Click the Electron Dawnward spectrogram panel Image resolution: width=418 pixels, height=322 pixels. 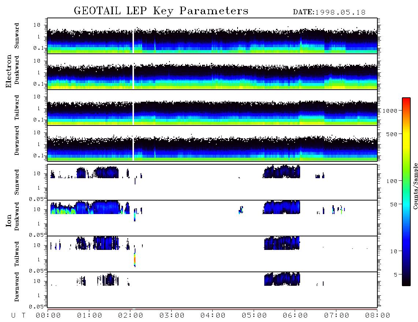pyautogui.click(x=212, y=143)
